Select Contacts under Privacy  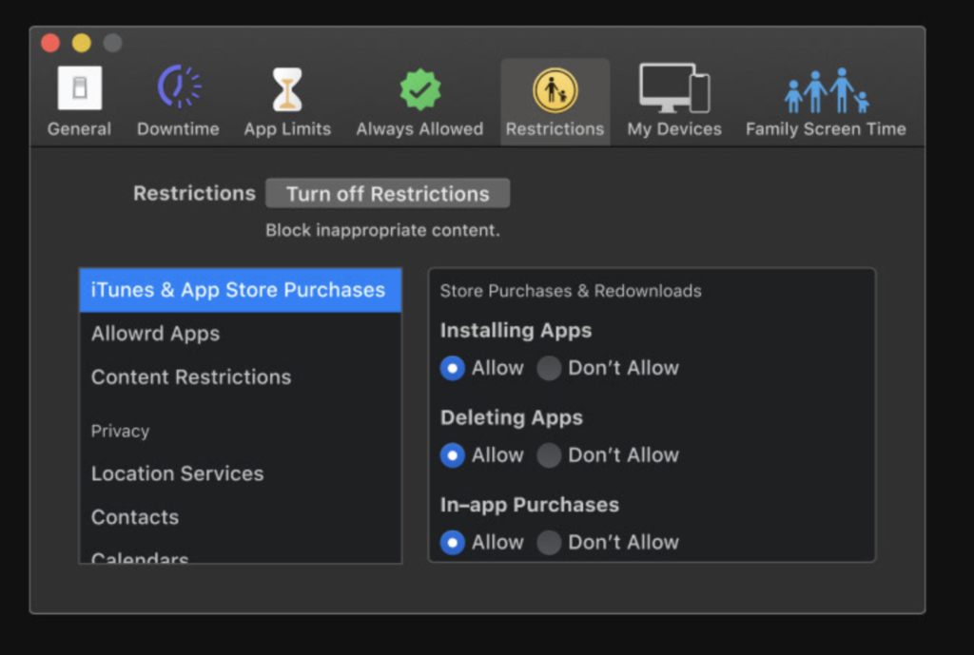(x=134, y=517)
